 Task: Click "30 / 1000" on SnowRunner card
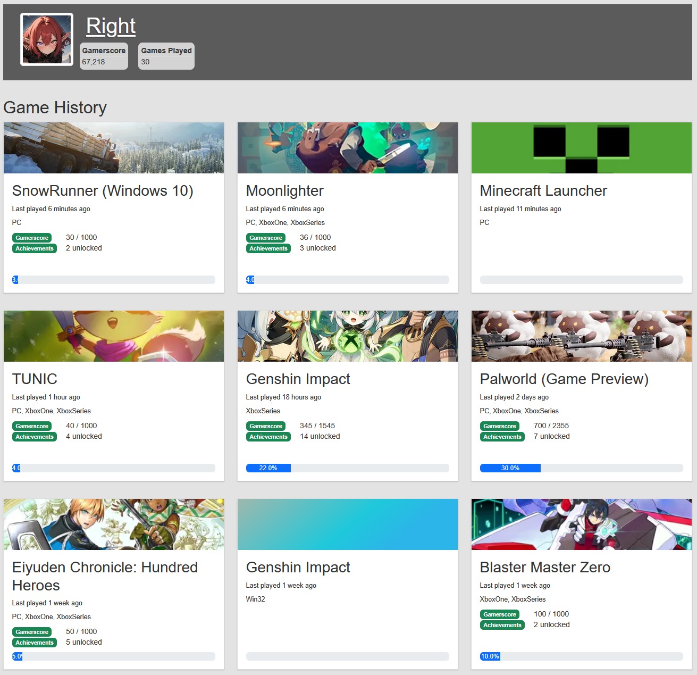click(81, 237)
